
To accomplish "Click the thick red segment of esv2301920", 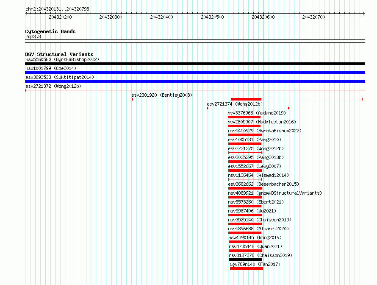I will (246, 99).
